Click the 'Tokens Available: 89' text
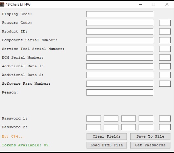Image resolution: width=174 pixels, height=153 pixels. pos(25,145)
